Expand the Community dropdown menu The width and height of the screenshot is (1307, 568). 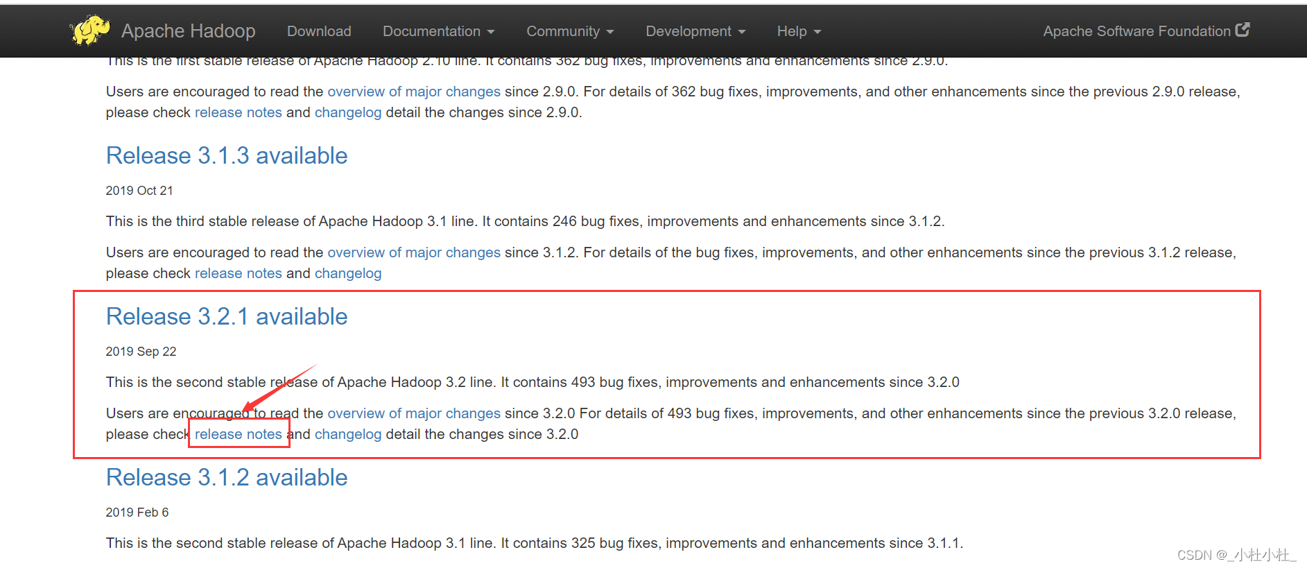coord(570,31)
